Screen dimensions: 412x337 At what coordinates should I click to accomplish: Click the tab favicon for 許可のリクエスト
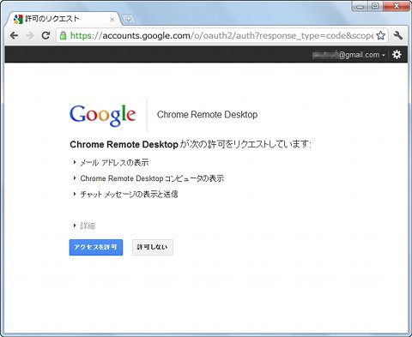point(18,19)
